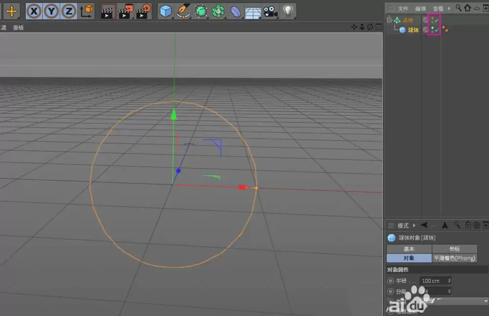
Task: Open the 文件 menu of the object manager
Action: pos(403,8)
